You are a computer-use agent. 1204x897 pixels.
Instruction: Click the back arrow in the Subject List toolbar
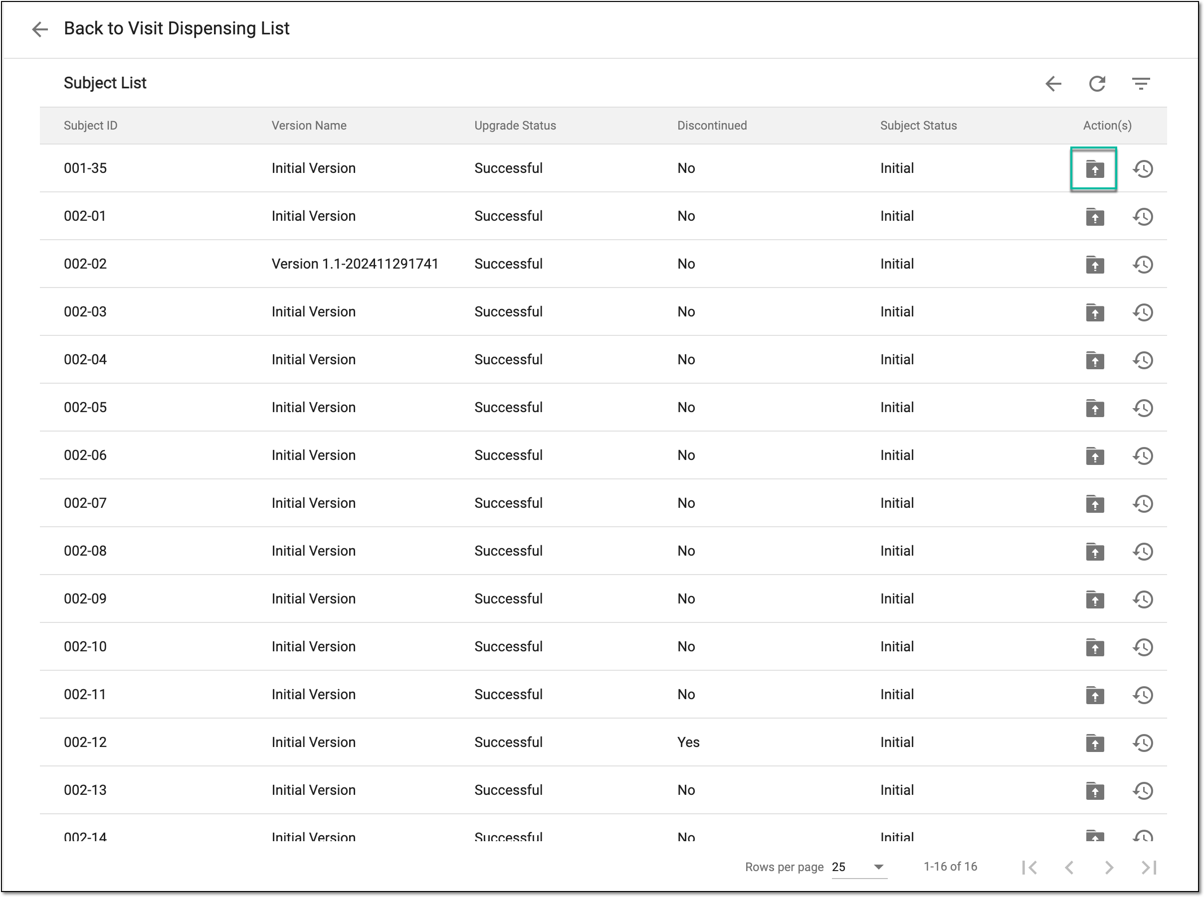[1053, 84]
